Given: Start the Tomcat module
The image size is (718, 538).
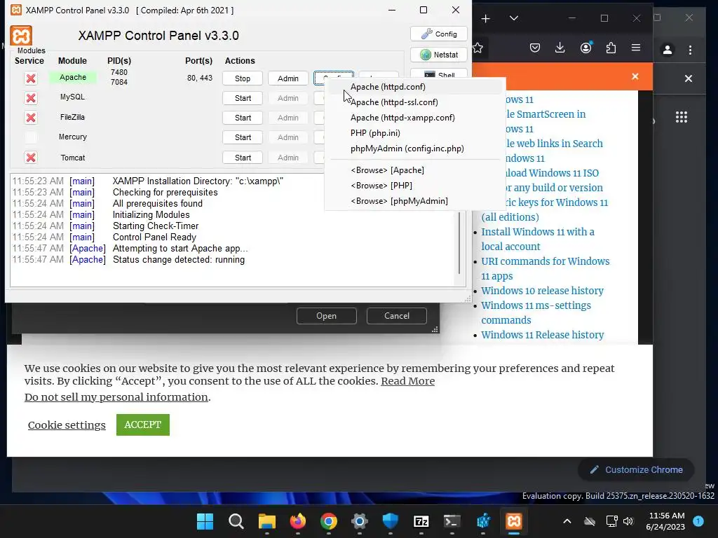Looking at the screenshot, I should coord(243,158).
